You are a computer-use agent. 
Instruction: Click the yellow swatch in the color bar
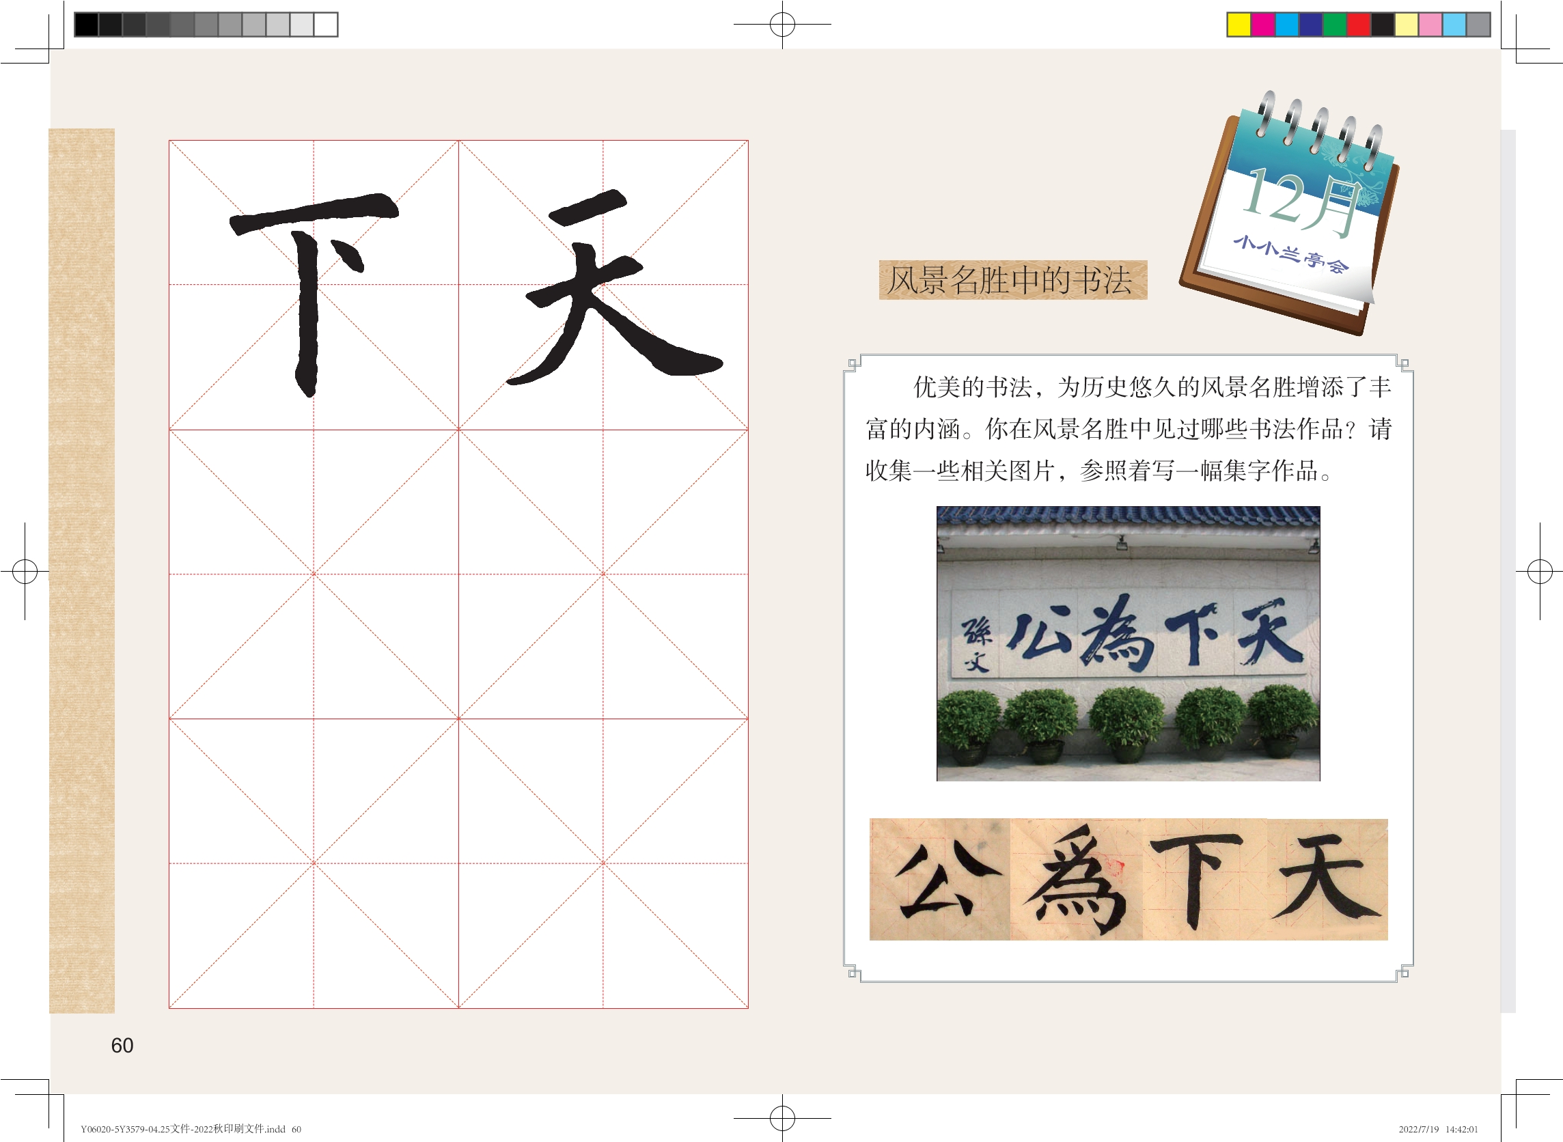1239,25
